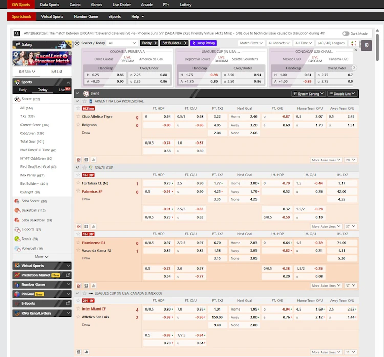Screen dimensions: 384x357
Task: Open Prediction Market external link icon
Action: (68, 275)
